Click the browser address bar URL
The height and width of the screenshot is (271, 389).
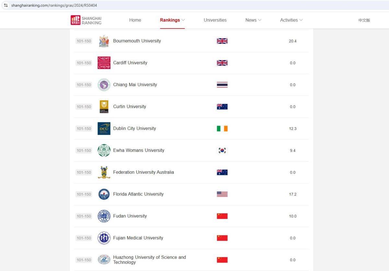(54, 6)
